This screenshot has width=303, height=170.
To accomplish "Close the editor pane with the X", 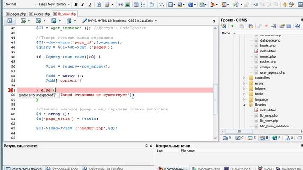I will 214,21.
